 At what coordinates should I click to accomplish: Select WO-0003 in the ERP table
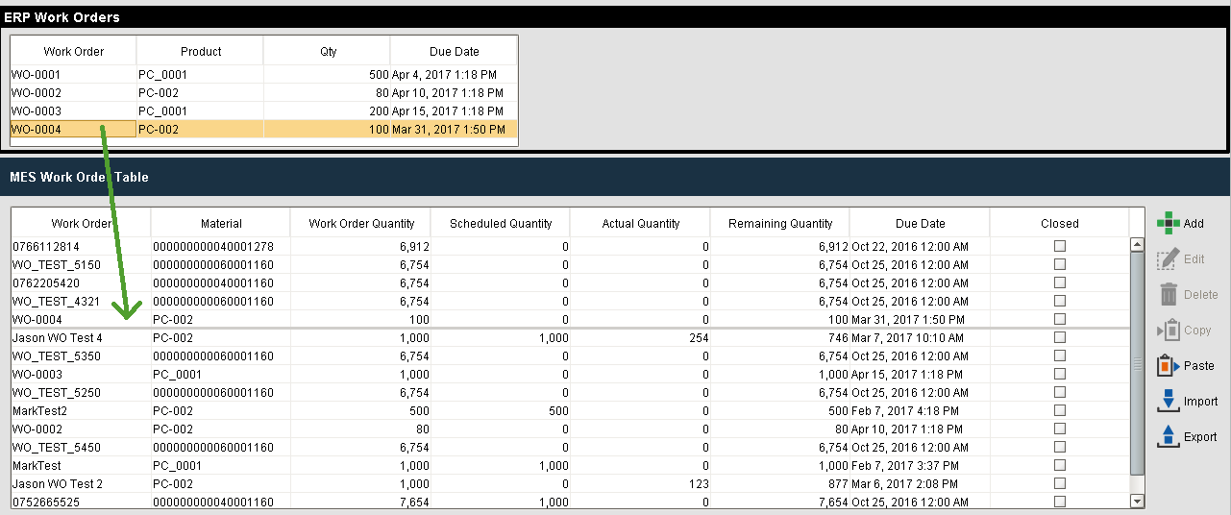click(73, 110)
